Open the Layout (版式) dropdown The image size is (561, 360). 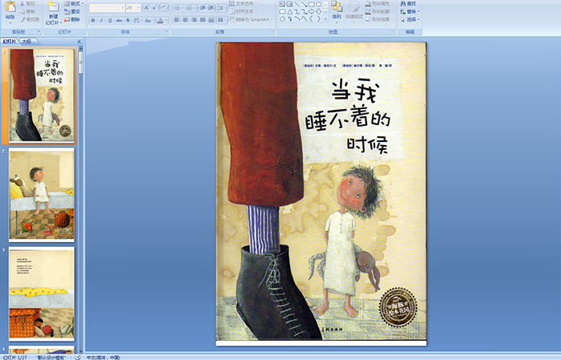click(x=74, y=3)
